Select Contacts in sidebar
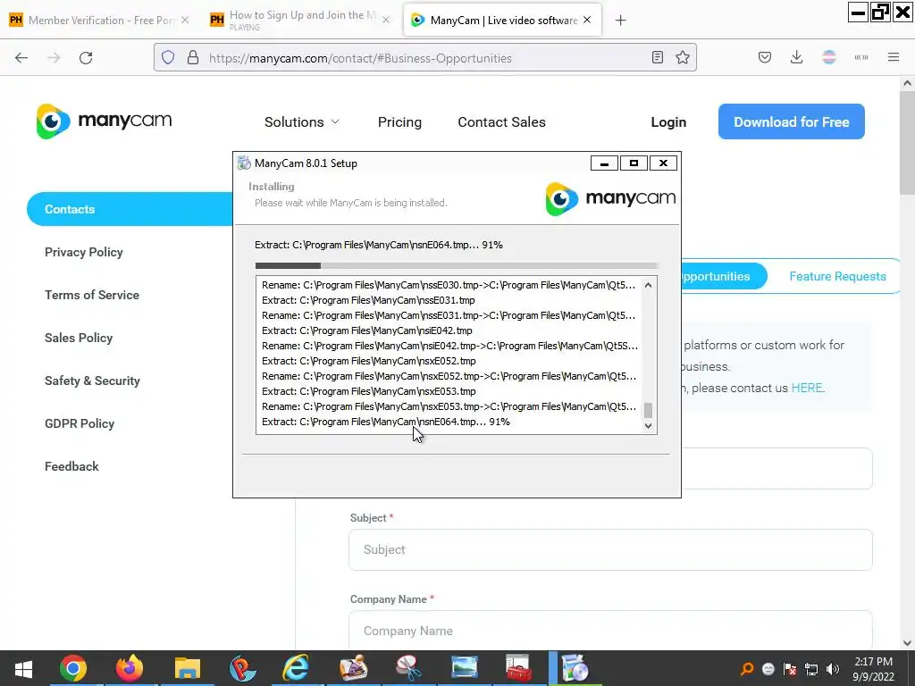This screenshot has width=915, height=686. [x=130, y=209]
